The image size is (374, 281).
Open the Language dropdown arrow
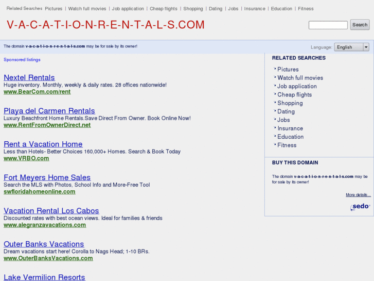click(366, 47)
